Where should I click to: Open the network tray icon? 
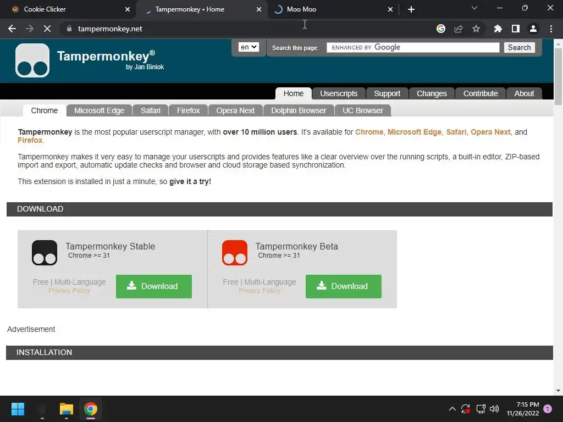click(481, 409)
